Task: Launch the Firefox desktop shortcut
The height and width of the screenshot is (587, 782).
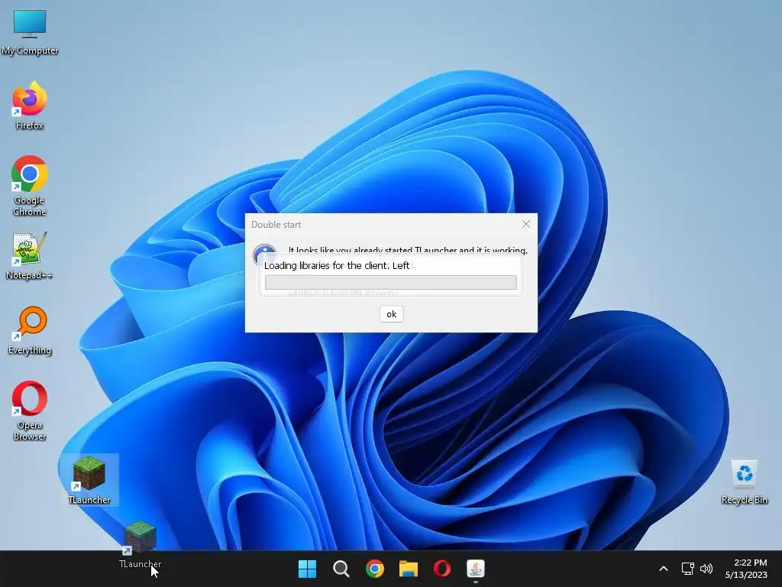Action: (x=30, y=105)
